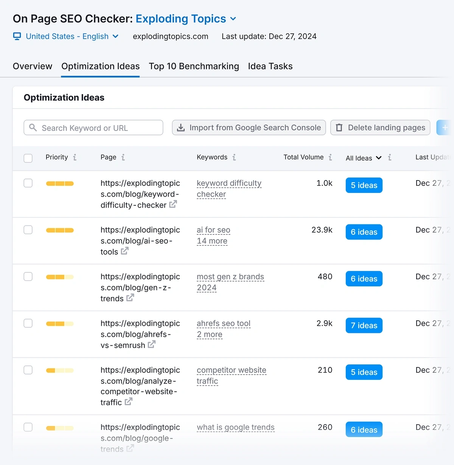
Task: Click the explodingtopics.com domain text
Action: coord(171,36)
